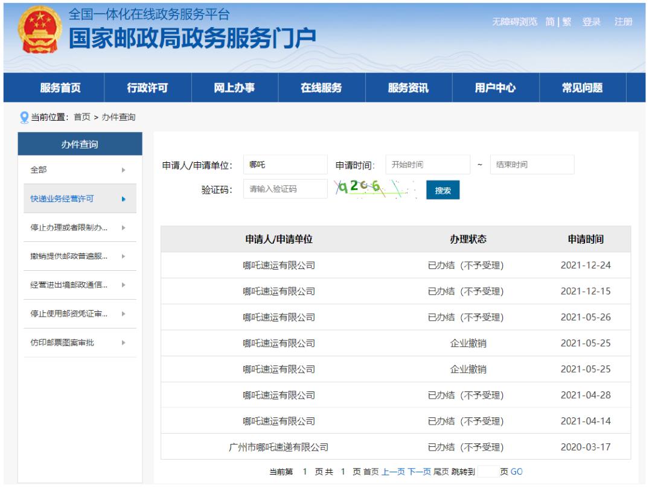Click the 下一页 pagination link
The height and width of the screenshot is (500, 652).
click(x=419, y=472)
